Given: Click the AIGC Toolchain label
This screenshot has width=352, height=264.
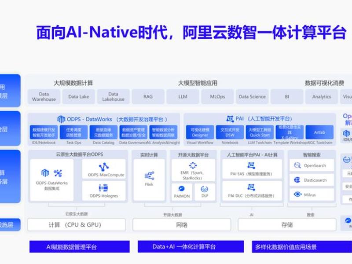Looking at the screenshot, I should [x=320, y=143].
